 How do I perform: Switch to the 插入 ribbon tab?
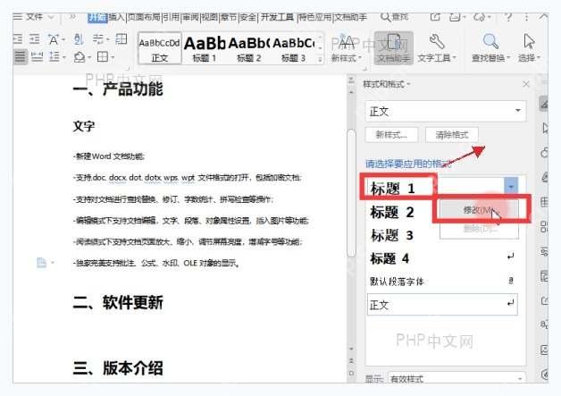point(116,17)
